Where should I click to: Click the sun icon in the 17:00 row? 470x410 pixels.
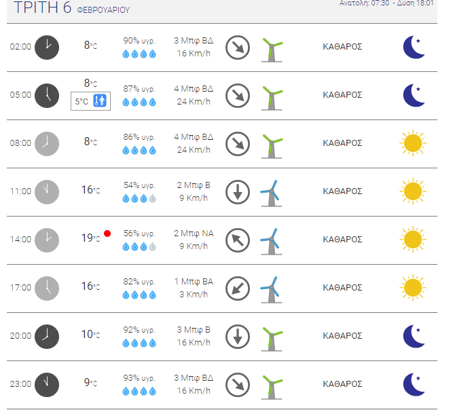pos(413,288)
